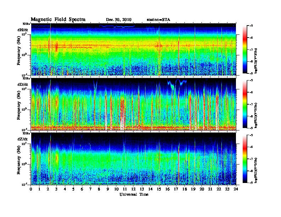Click hour 14 on the Universal Time axis
The height and width of the screenshot is (217, 281).
tap(150, 189)
